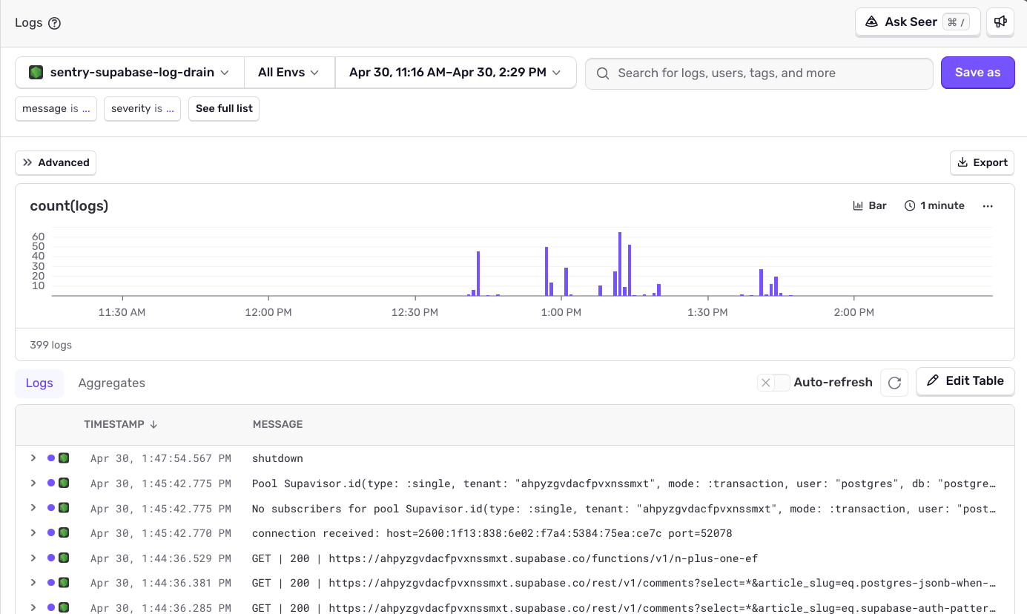
Task: Click the MESSAGE column header
Action: point(277,424)
